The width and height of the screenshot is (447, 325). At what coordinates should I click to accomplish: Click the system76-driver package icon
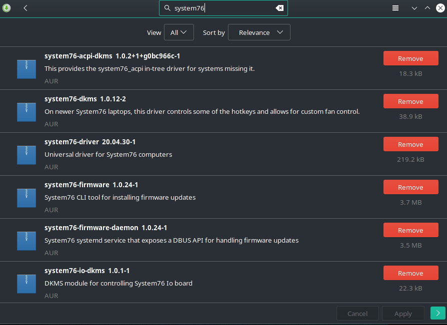(x=26, y=155)
